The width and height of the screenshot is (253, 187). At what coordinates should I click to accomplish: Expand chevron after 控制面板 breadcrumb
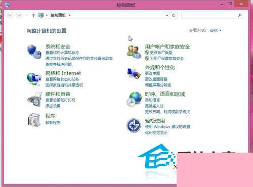pos(69,15)
